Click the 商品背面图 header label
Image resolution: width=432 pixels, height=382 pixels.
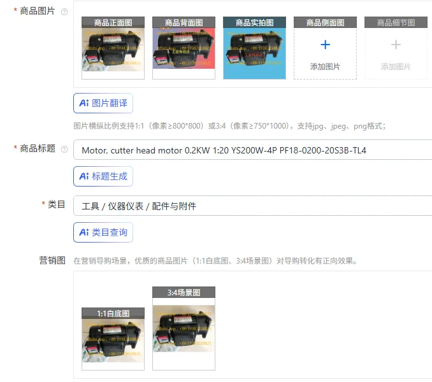(x=184, y=22)
